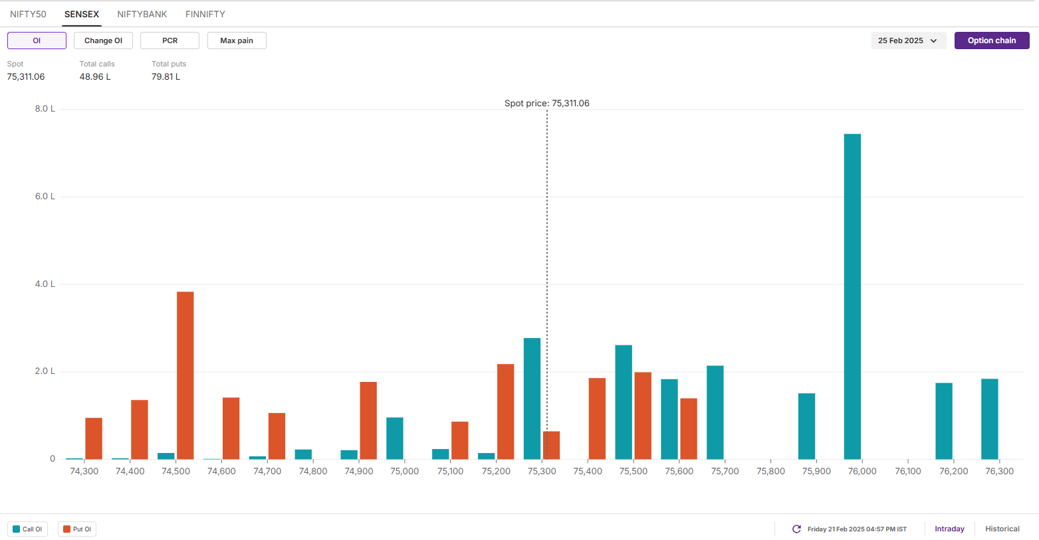
Task: Click the Friday 21 Feb 2025 timestamp
Action: 857,529
